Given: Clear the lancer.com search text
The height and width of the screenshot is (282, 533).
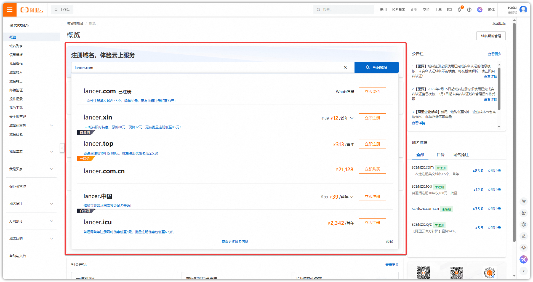Looking at the screenshot, I should [x=345, y=67].
